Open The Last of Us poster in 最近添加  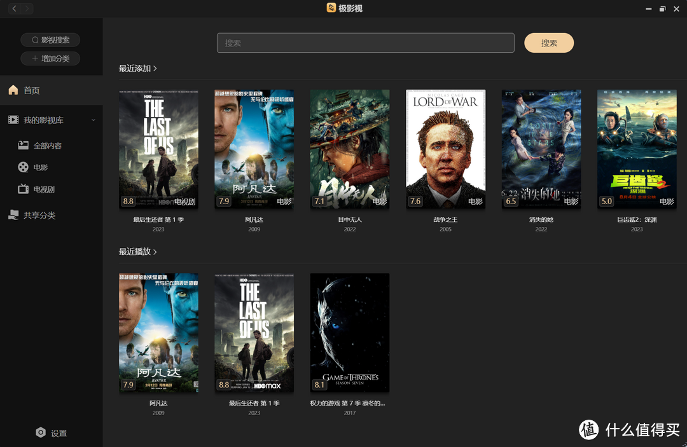158,149
